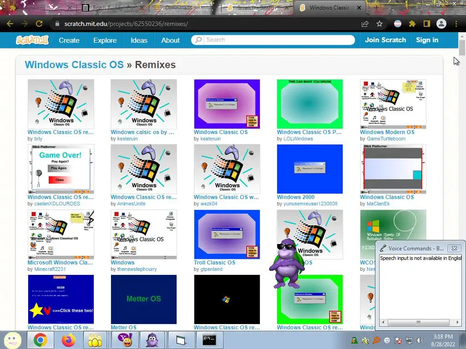466x349 pixels.
Task: Open author link gtpenland
Action: click(x=211, y=269)
